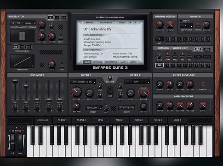This screenshot has height=166, width=223.
Task: Click the oscillator Detune knob
Action: click(42, 36)
